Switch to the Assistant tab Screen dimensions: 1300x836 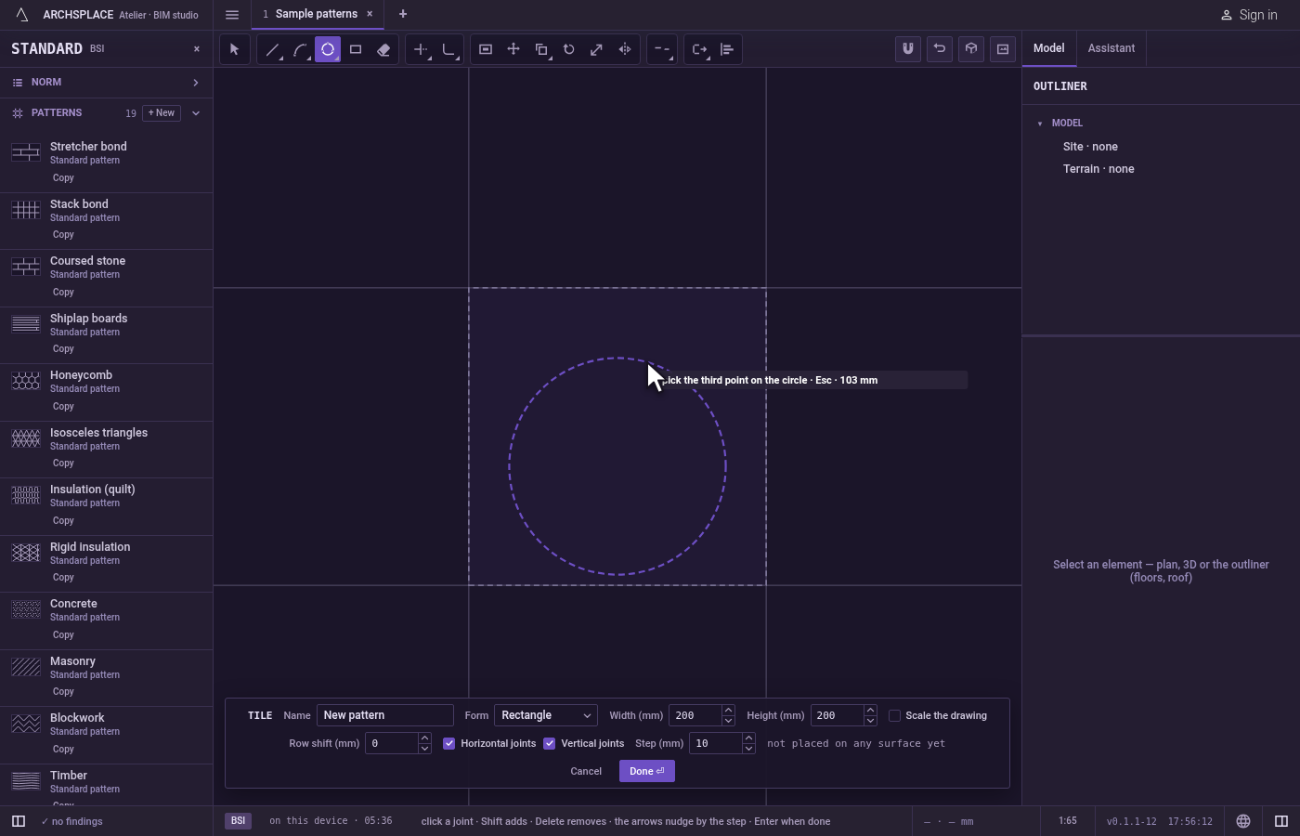point(1111,48)
